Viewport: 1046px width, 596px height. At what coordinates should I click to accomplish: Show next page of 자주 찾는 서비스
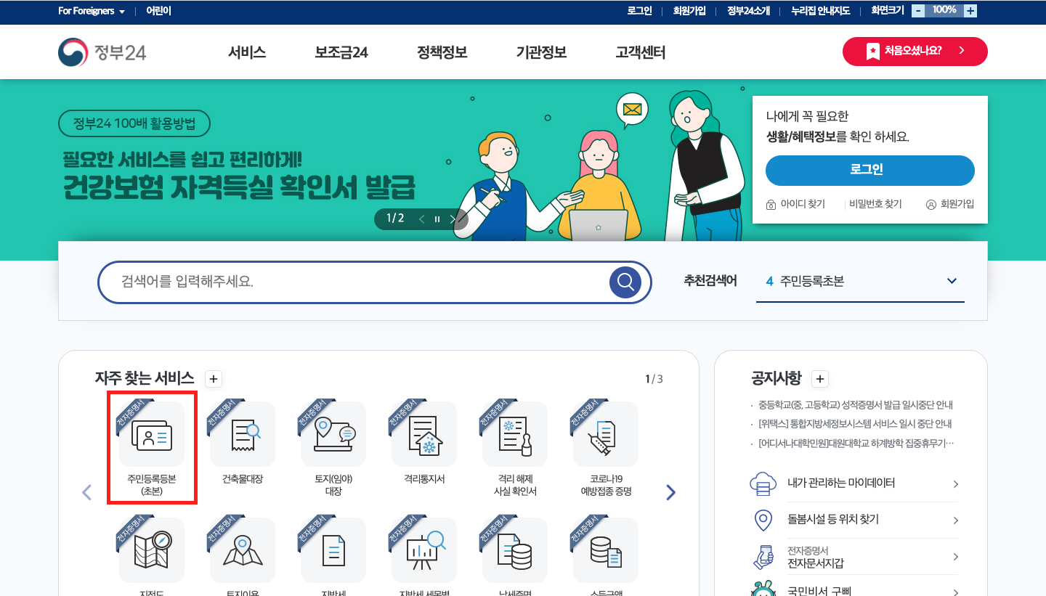pos(670,492)
